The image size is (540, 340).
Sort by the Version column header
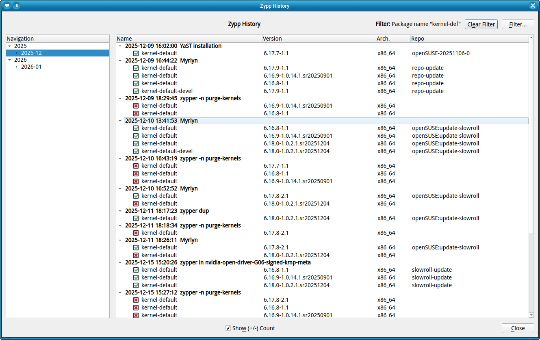pyautogui.click(x=319, y=39)
